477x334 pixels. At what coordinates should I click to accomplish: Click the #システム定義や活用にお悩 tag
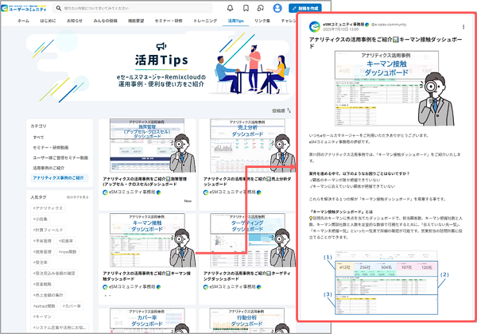[x=60, y=328]
